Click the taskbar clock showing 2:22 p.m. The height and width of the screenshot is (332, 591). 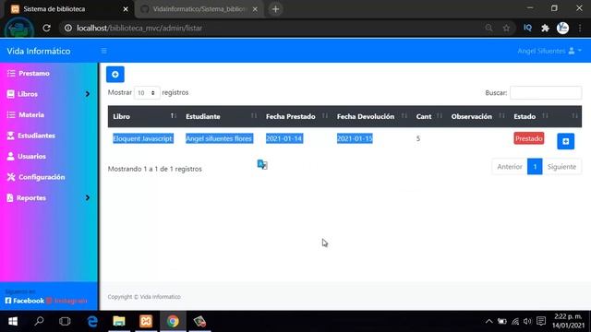click(568, 321)
